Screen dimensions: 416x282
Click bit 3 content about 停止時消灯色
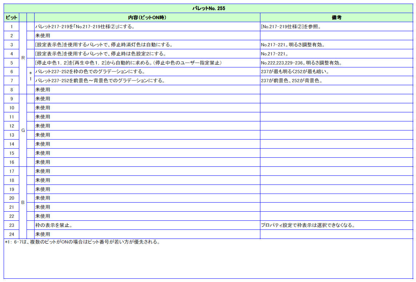click(104, 45)
